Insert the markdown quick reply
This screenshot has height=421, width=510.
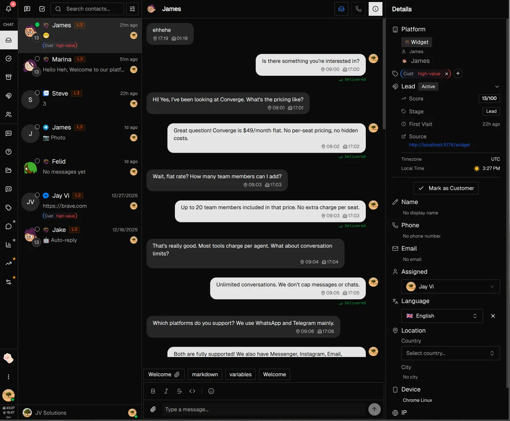click(205, 374)
